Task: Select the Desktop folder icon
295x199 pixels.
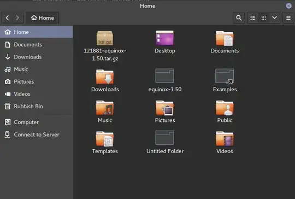Action: point(164,38)
